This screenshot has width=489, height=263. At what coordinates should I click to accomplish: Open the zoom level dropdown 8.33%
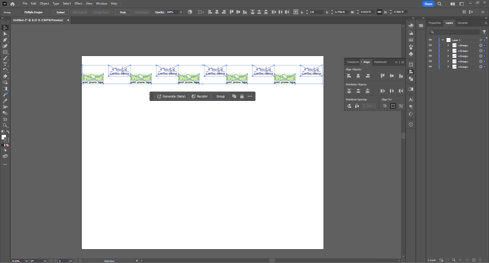tap(27, 261)
